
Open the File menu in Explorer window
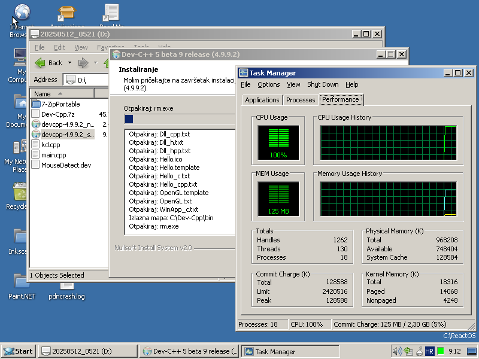coord(40,47)
